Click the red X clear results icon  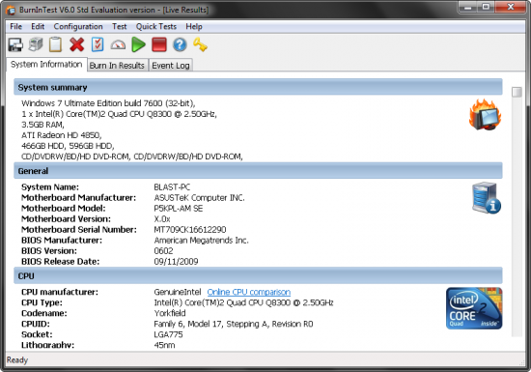pos(77,44)
